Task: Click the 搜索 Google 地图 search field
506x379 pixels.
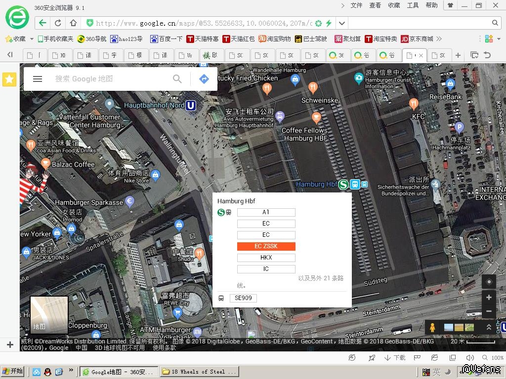Action: (x=111, y=79)
